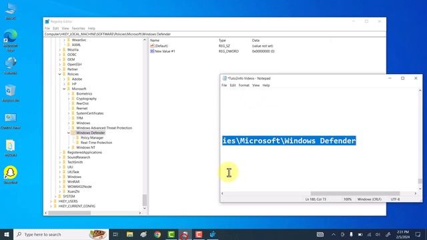Open Edit menu in Registry Editor

pyautogui.click(x=55, y=28)
